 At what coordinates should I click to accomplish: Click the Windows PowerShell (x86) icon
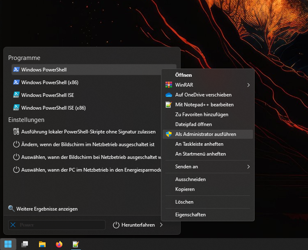coord(16,82)
